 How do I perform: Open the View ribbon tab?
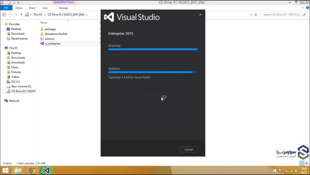45,8
